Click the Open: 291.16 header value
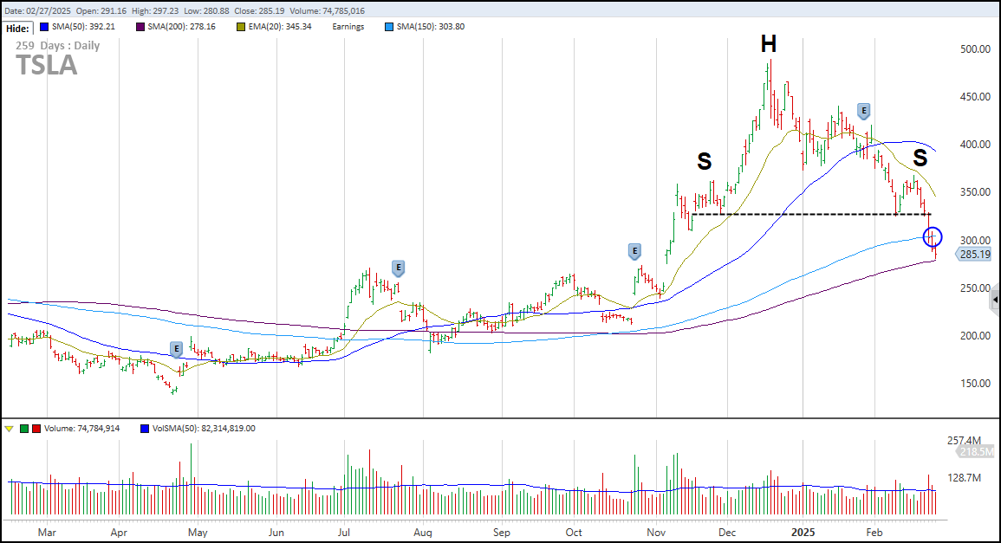1001x543 pixels. [101, 11]
